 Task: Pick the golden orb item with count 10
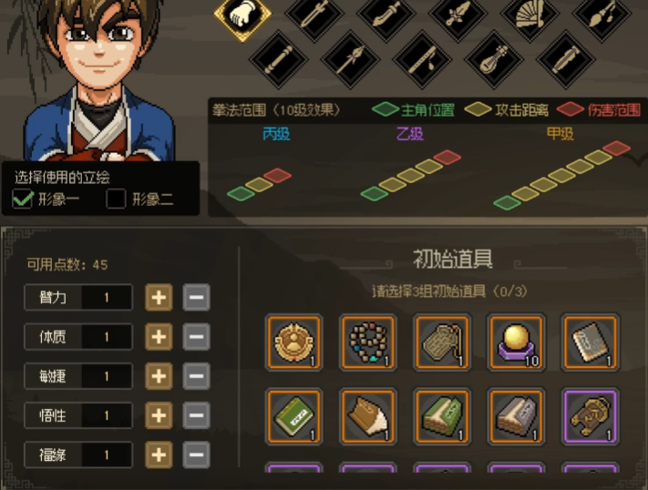click(x=516, y=342)
